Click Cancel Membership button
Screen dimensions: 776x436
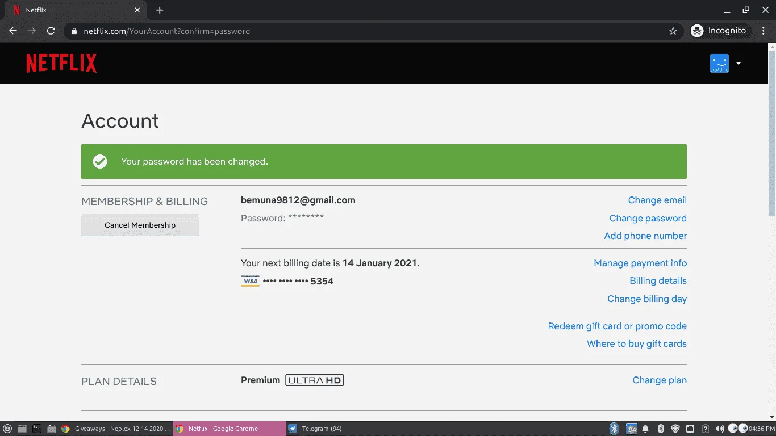(140, 225)
